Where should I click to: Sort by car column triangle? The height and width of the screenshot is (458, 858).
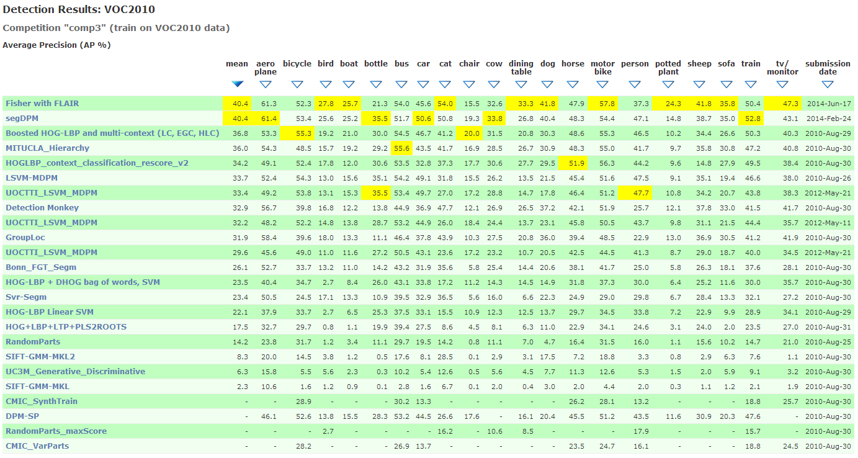[423, 84]
